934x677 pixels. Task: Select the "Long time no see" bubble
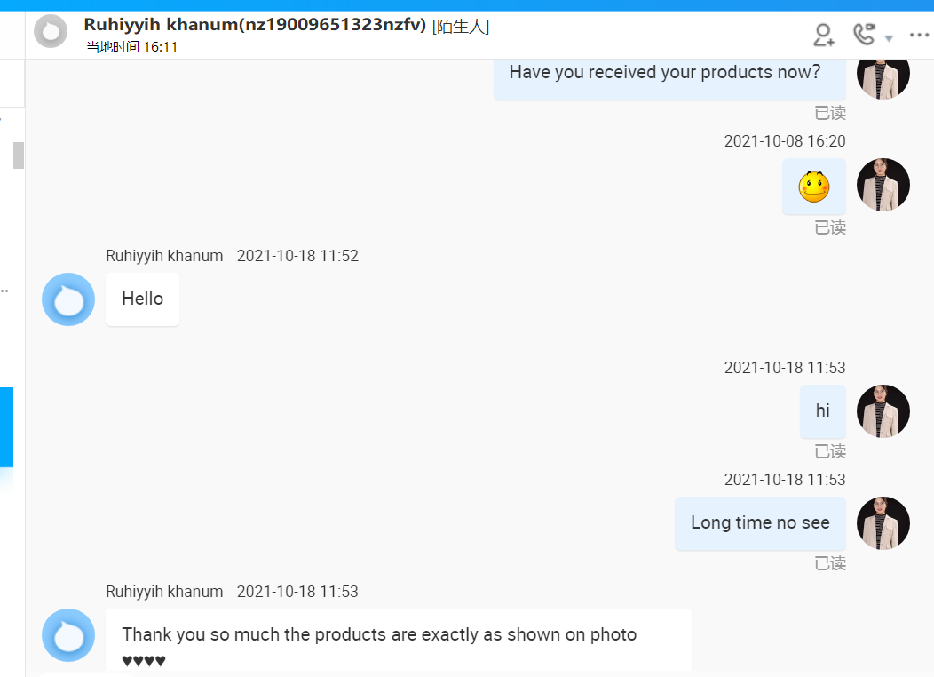(x=760, y=523)
